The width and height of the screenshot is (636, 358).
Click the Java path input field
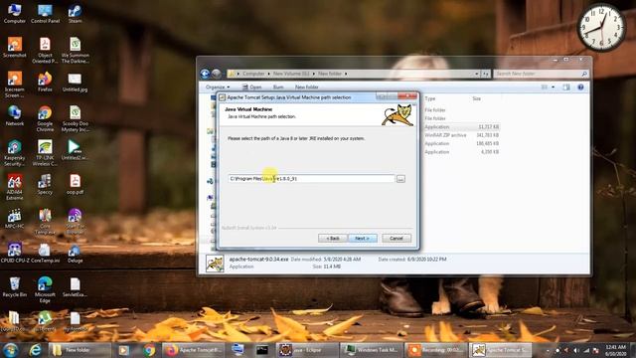pyautogui.click(x=311, y=179)
